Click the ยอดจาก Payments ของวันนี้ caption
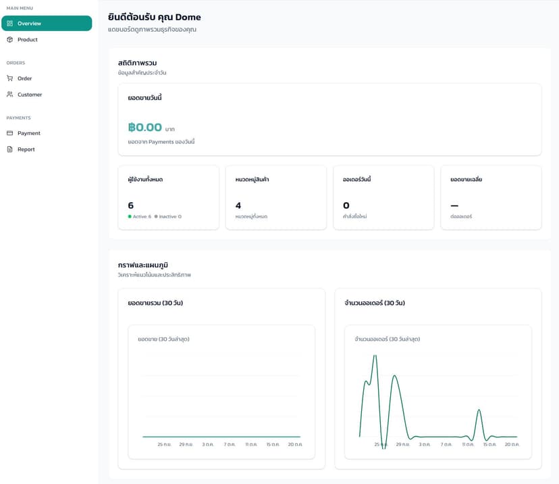Viewport: 559px width, 484px height. pos(161,142)
